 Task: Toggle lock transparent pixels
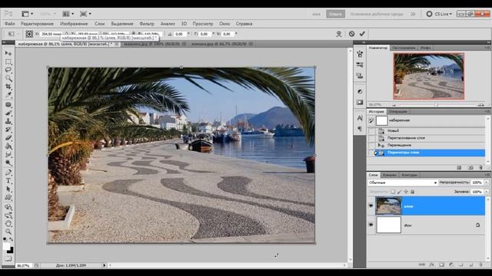coord(393,192)
